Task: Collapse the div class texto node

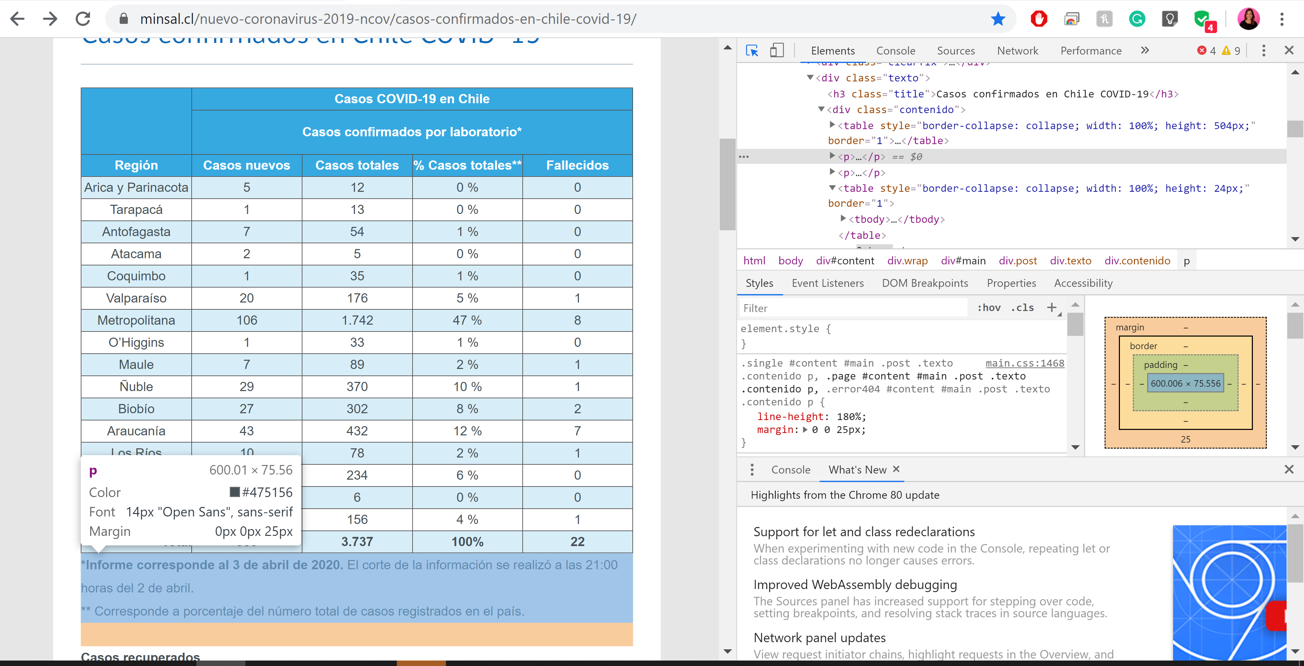Action: tap(810, 78)
